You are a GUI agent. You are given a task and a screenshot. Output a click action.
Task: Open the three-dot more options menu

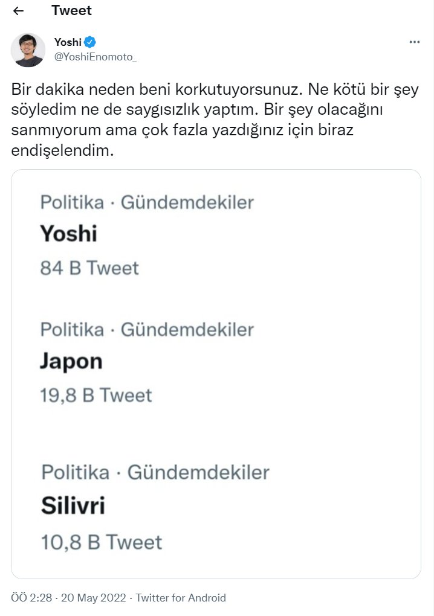414,42
